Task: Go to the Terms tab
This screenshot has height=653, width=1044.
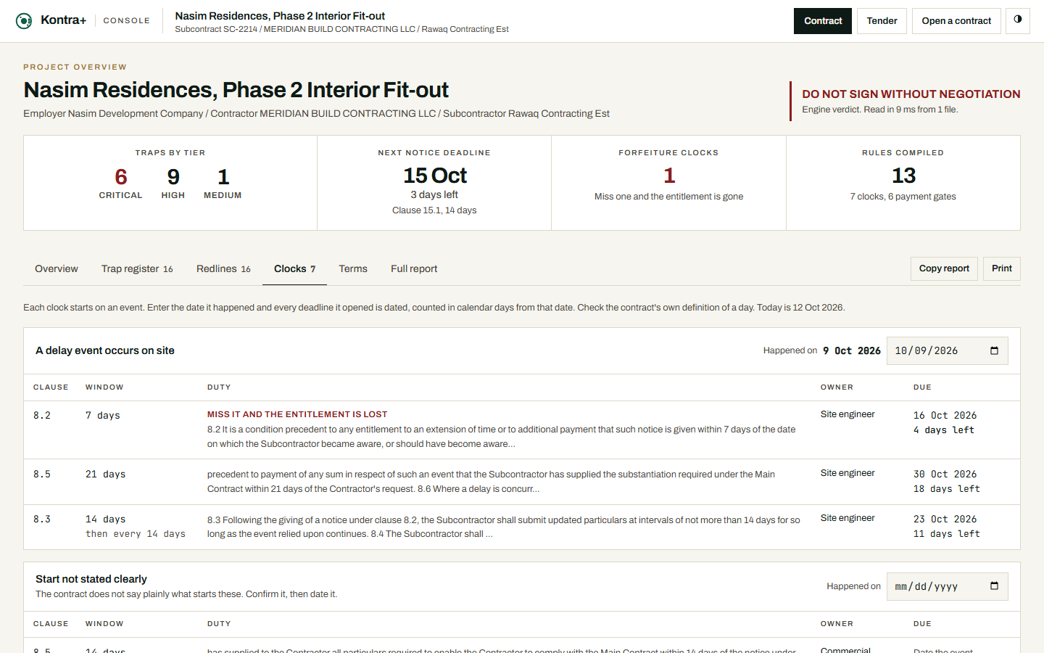Action: click(x=353, y=269)
